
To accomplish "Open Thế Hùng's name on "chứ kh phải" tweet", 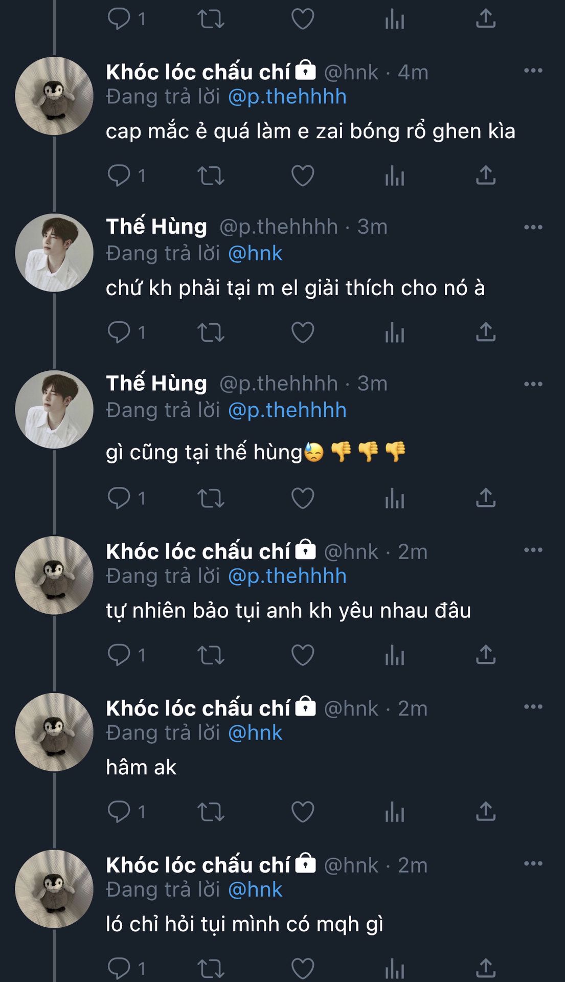I will pyautogui.click(x=156, y=227).
